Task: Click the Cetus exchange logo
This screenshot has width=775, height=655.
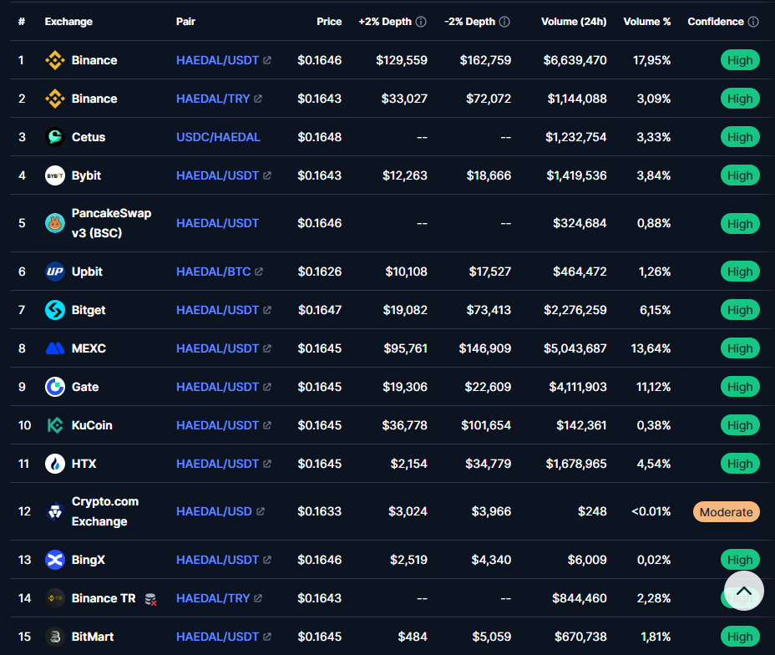Action: pyautogui.click(x=55, y=137)
